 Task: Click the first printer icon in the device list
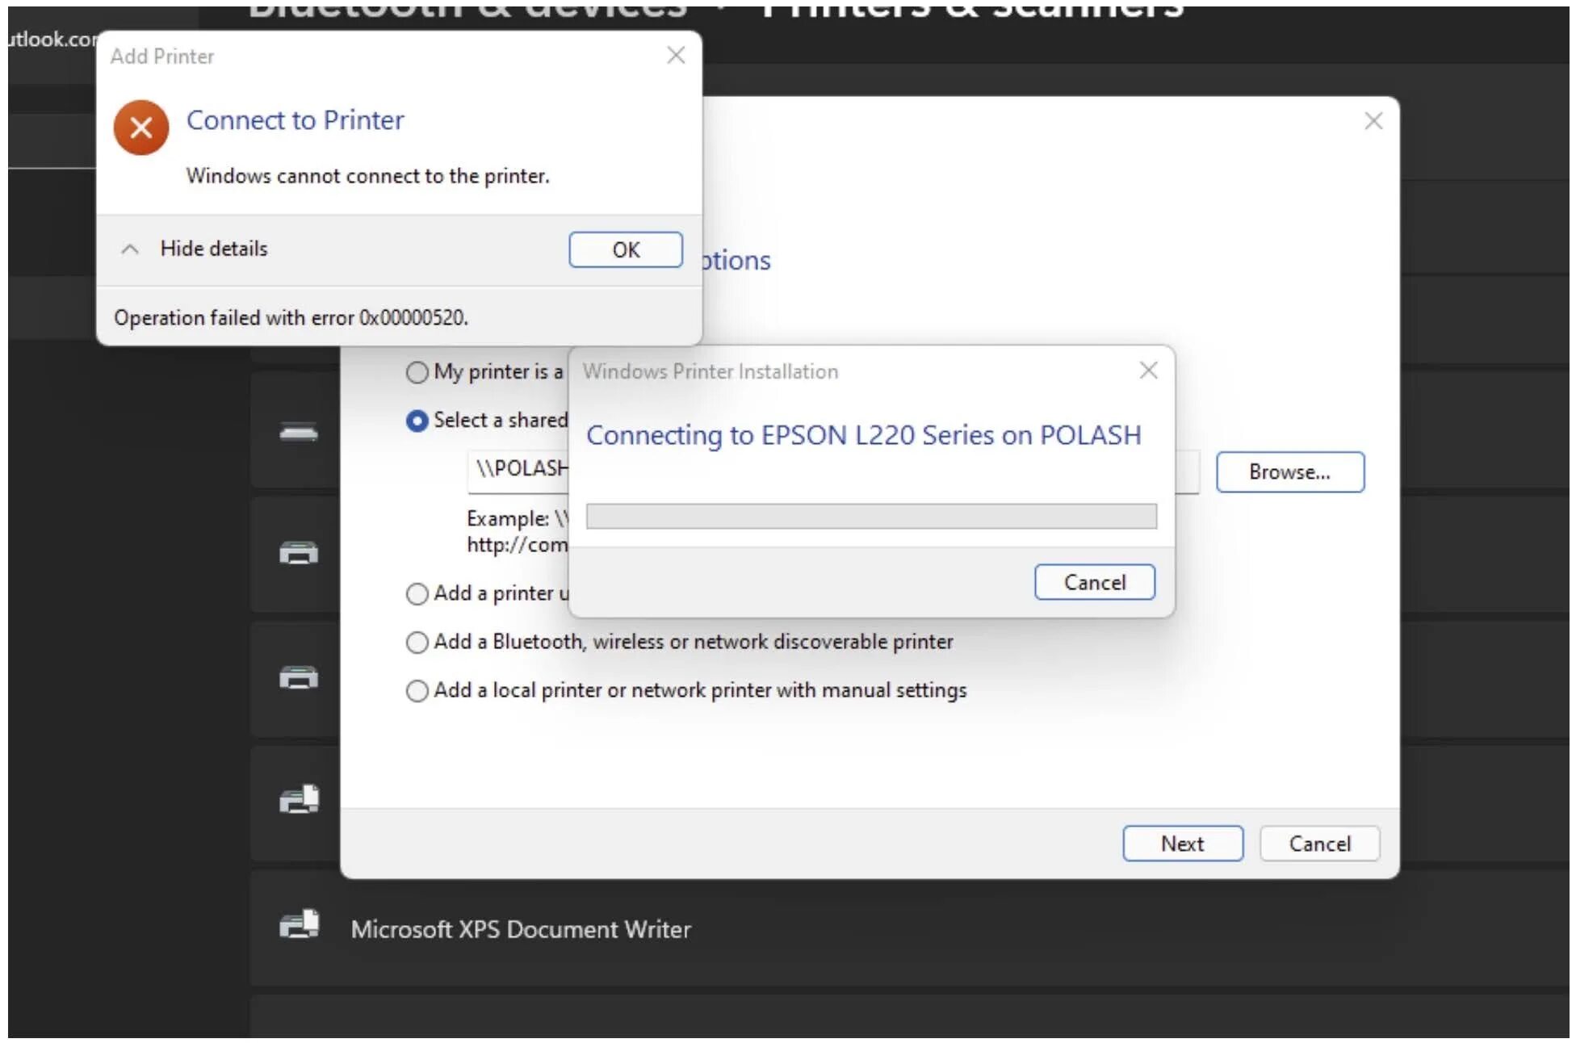pyautogui.click(x=299, y=433)
